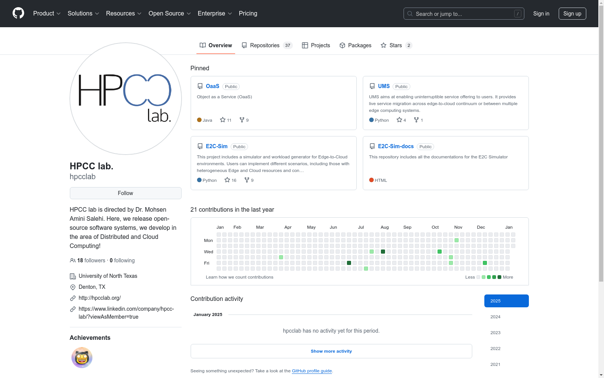Screen dimensions: 604x378
Task: Expand the Solutions menu
Action: point(83,14)
